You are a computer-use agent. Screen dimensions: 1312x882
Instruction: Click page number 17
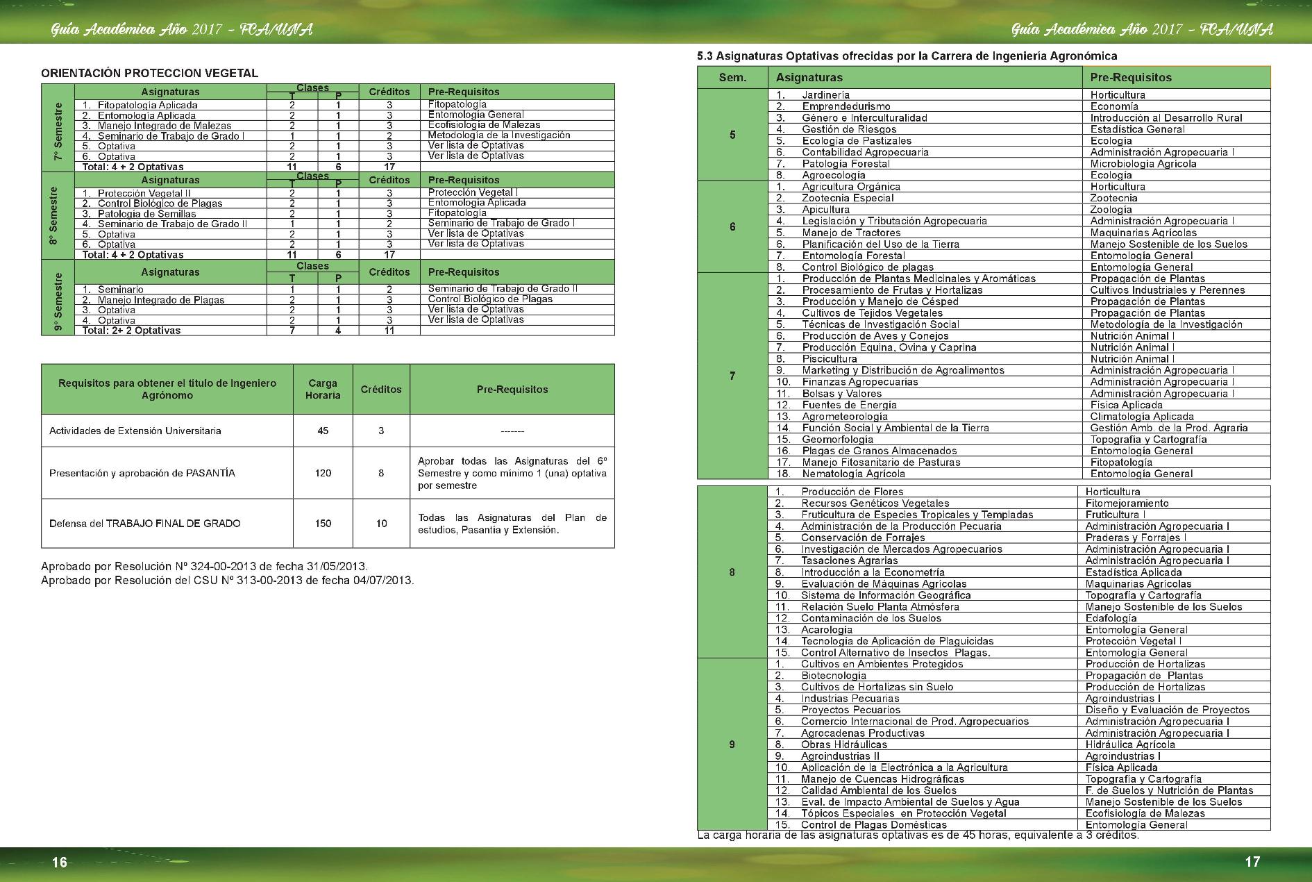pyautogui.click(x=1252, y=862)
